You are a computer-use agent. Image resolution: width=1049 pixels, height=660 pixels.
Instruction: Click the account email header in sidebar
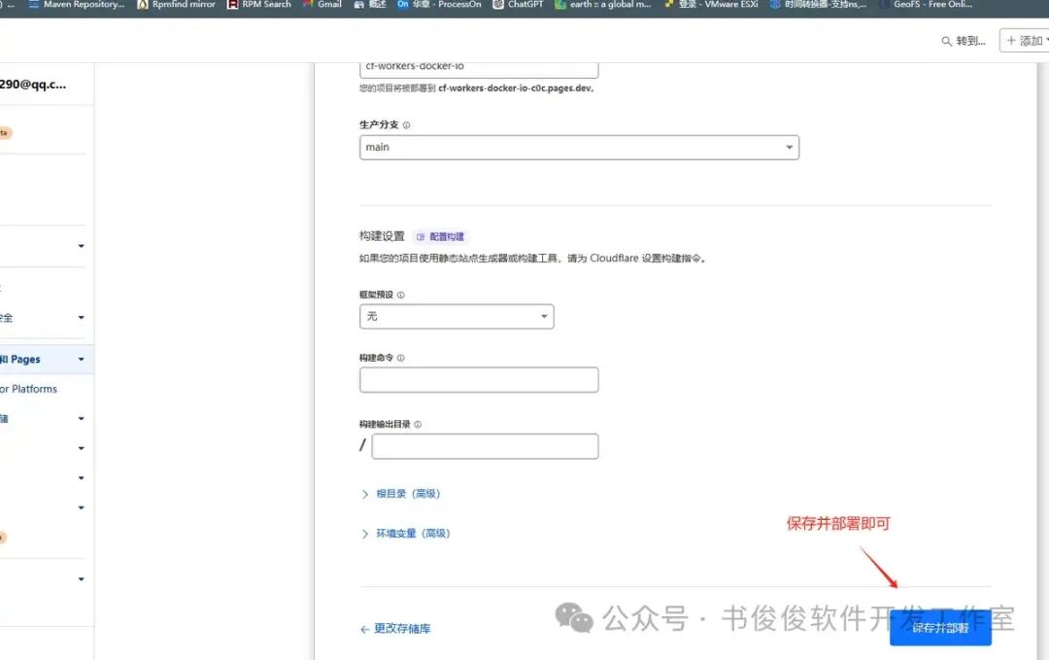tap(33, 85)
